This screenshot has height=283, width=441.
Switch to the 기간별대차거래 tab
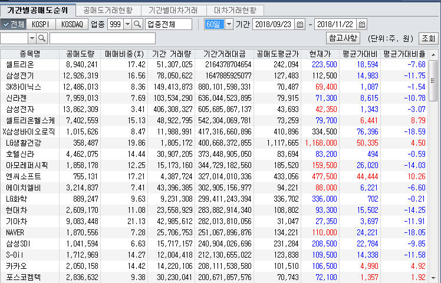[173, 10]
